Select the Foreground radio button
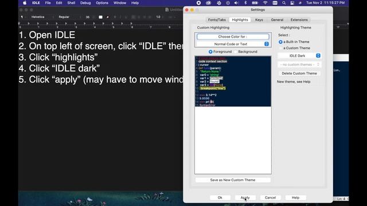The image size is (367, 206). point(220,51)
